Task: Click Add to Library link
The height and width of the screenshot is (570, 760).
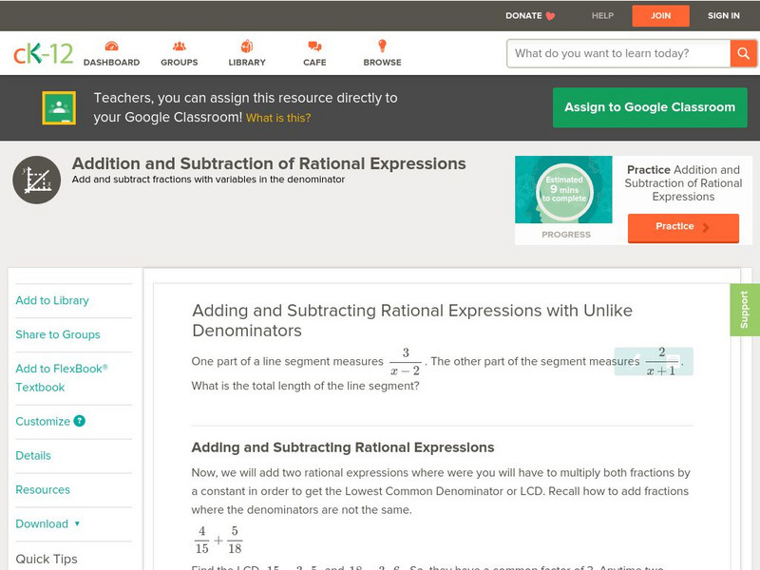Action: [52, 300]
